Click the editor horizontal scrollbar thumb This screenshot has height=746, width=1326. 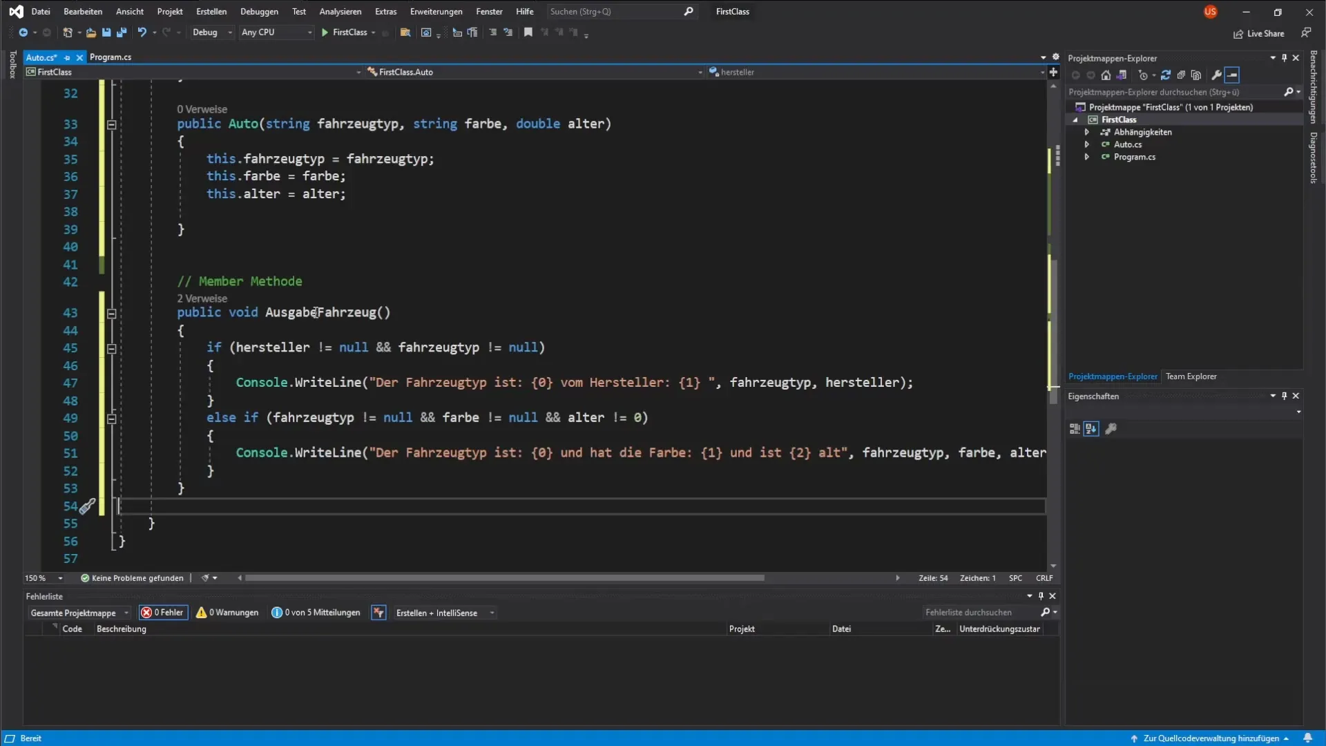pyautogui.click(x=505, y=578)
